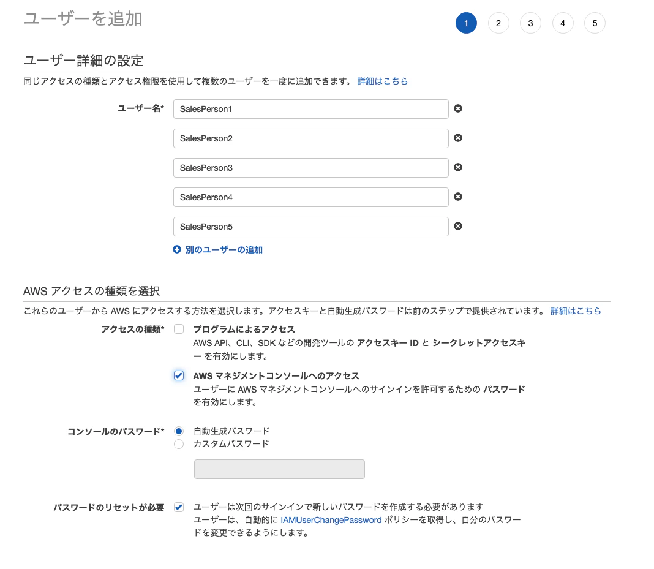Click the コンソールのパスワード* label
Screen dimensions: 654x569
(116, 431)
